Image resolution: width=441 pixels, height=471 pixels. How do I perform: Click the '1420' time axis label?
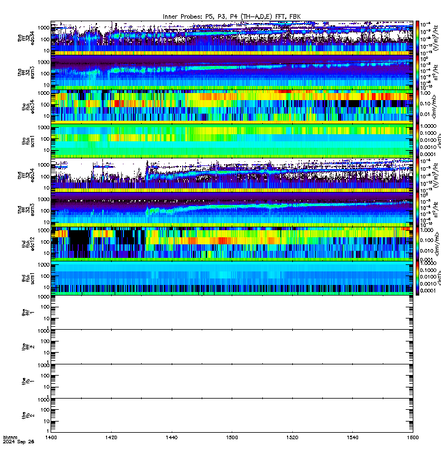click(x=111, y=437)
